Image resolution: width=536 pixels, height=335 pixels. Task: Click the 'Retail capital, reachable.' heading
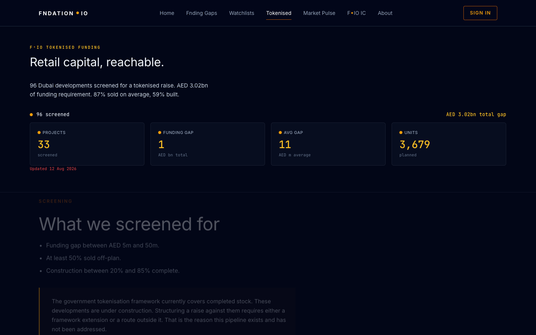(x=97, y=62)
